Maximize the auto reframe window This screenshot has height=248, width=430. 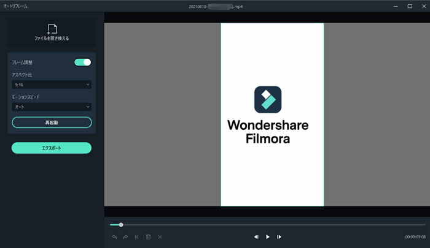410,6
